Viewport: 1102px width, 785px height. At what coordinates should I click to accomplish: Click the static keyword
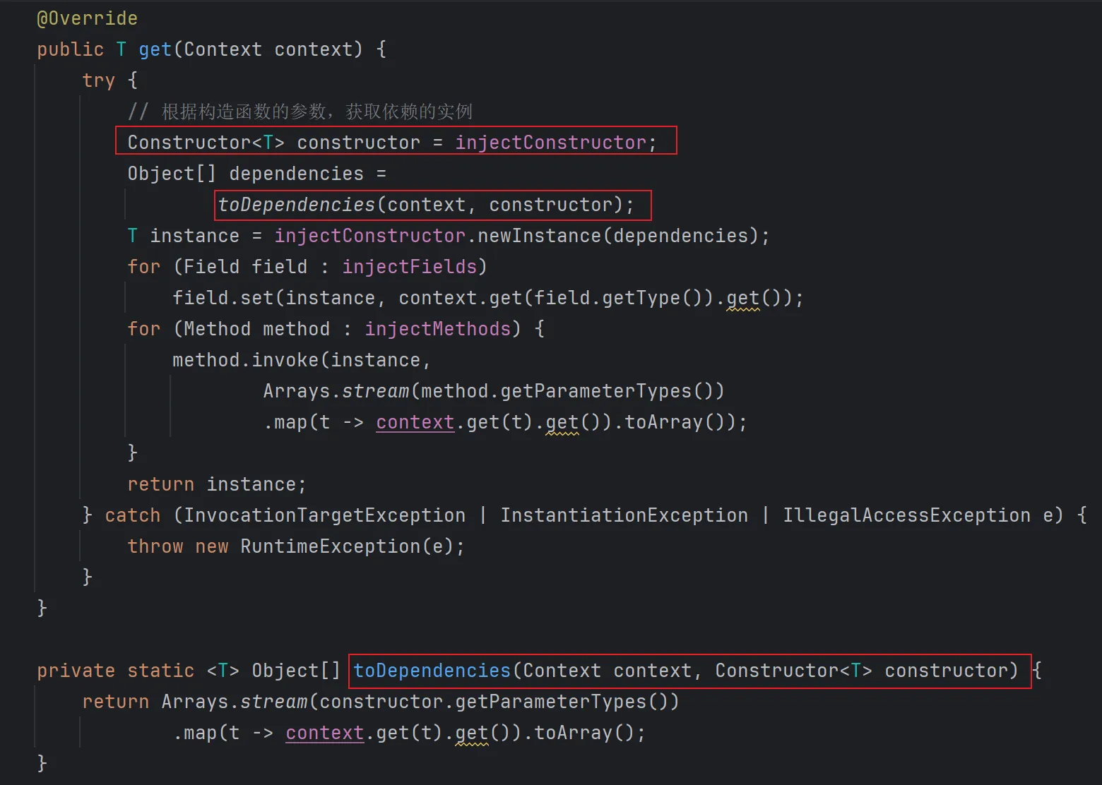click(160, 671)
